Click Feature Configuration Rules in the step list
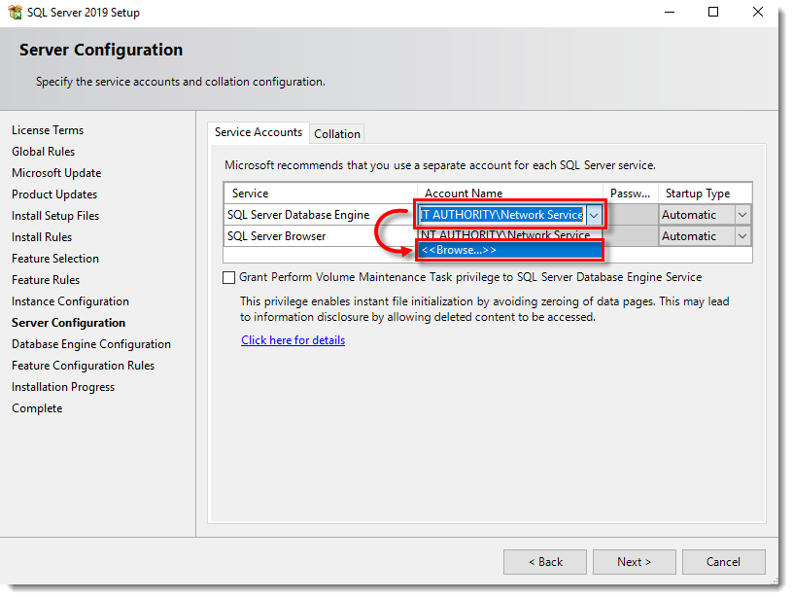The width and height of the screenshot is (793, 599). pos(84,366)
